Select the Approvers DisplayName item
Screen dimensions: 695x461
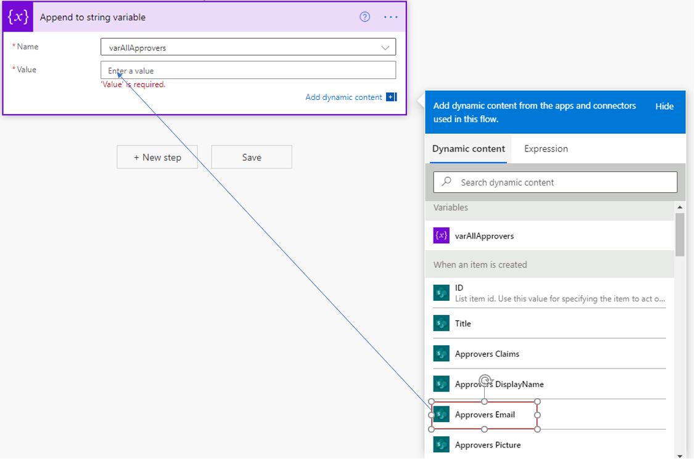point(549,384)
